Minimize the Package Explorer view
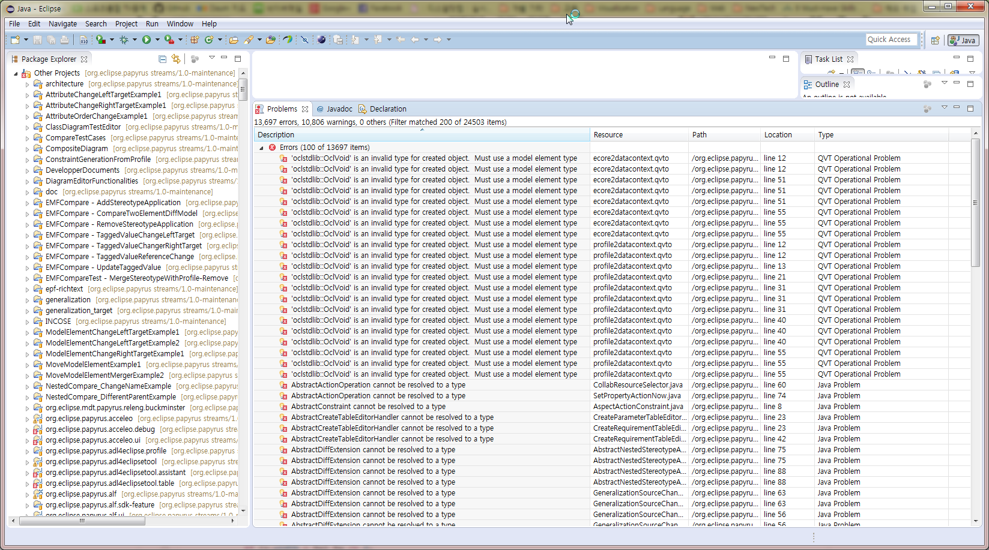989x550 pixels. point(224,58)
